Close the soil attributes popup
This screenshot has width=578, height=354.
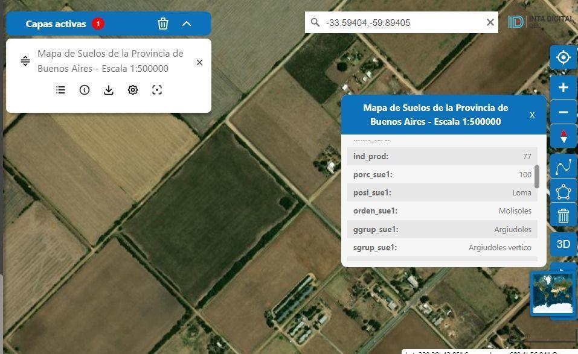532,115
